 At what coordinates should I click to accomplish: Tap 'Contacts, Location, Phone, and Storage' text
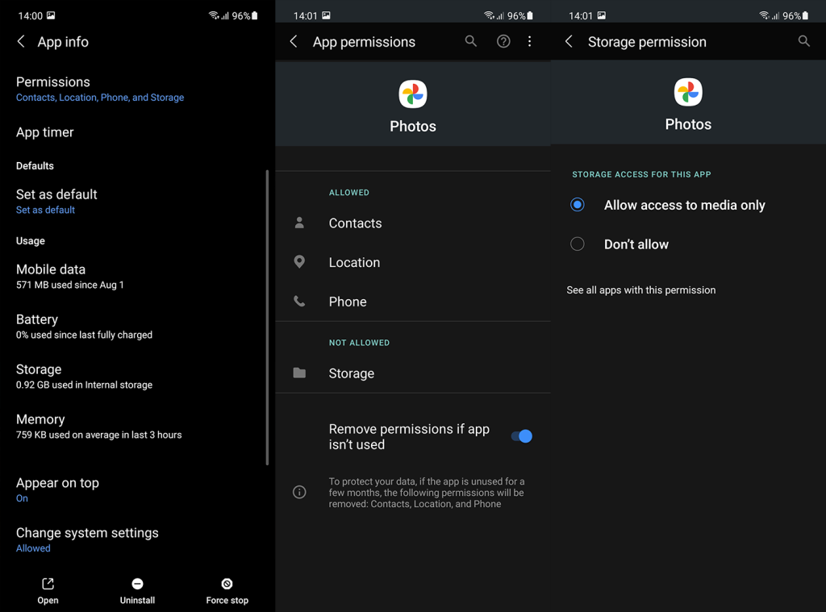click(100, 98)
